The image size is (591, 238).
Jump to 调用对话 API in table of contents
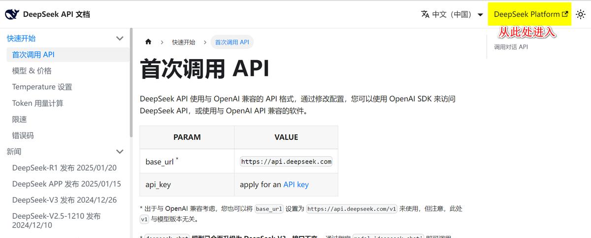[511, 47]
